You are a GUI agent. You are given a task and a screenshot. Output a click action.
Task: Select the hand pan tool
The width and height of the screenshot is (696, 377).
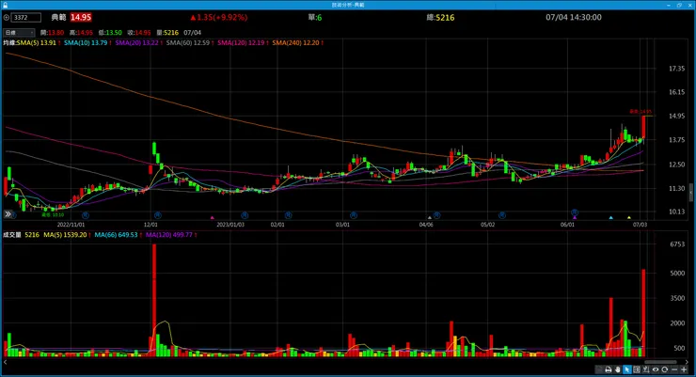pyautogui.click(x=617, y=369)
